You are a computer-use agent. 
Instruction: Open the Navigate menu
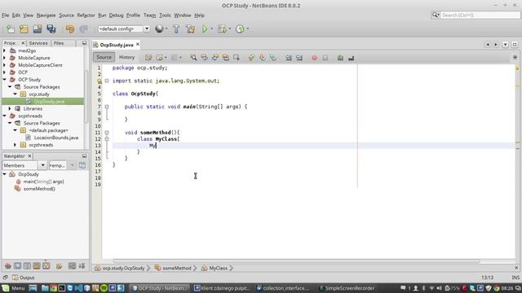click(x=46, y=15)
